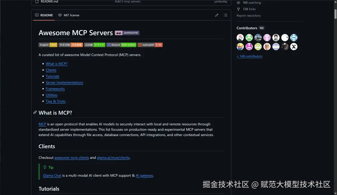Click the subreddit 5.3k badge
337x195 pixels.
click(x=150, y=45)
